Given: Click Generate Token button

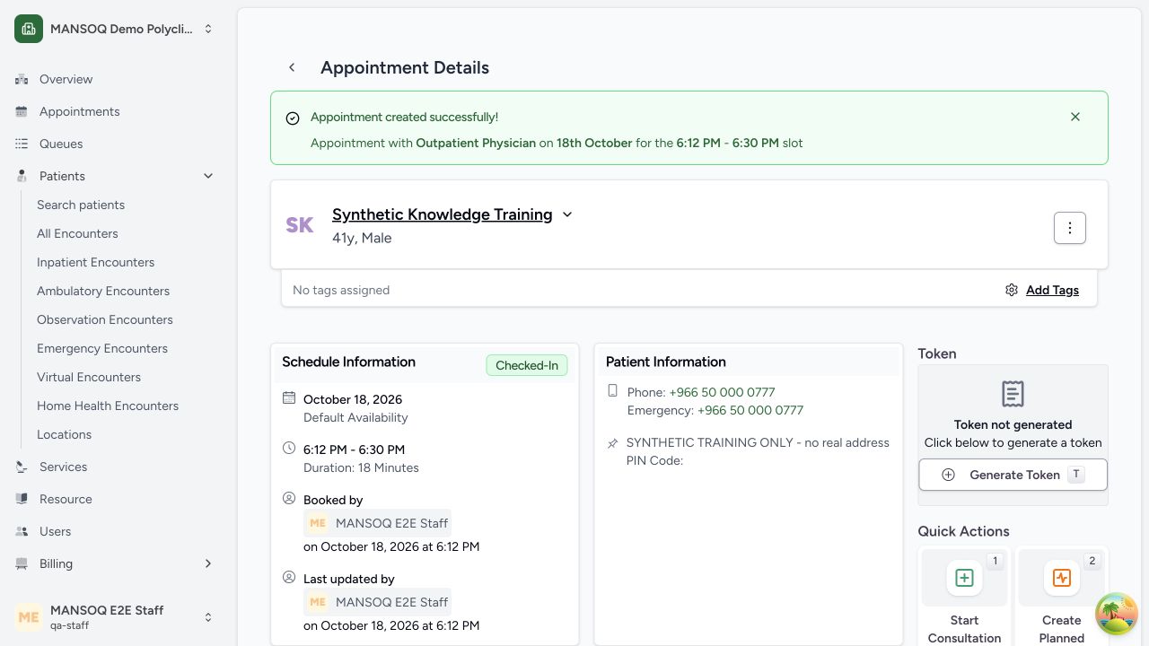Looking at the screenshot, I should coord(1013,475).
